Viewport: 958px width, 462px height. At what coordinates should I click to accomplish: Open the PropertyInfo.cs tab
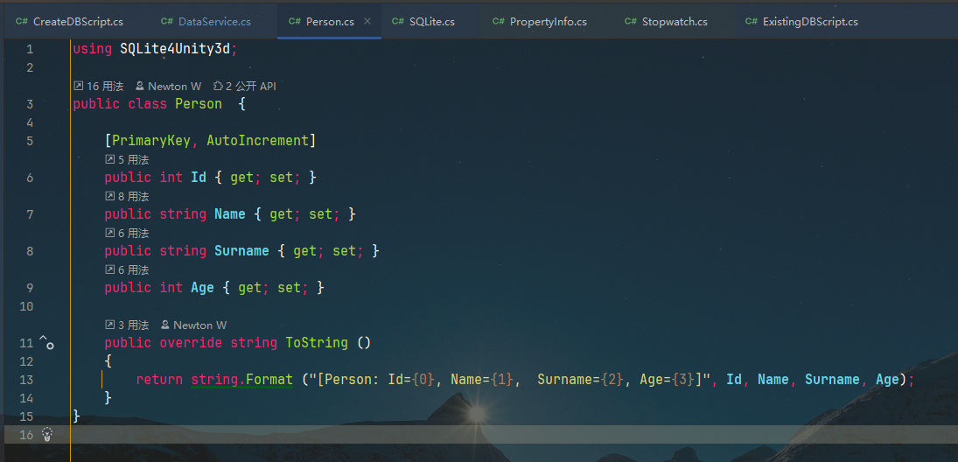tap(540, 21)
